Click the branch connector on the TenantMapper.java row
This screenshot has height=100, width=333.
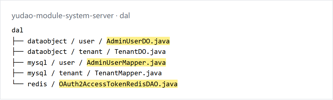coord(17,73)
